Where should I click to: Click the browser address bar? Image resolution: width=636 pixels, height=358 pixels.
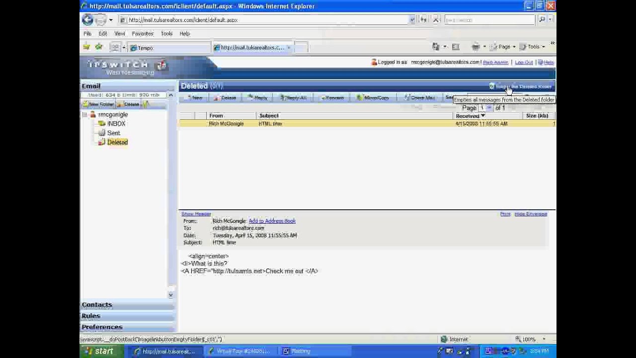pos(268,20)
